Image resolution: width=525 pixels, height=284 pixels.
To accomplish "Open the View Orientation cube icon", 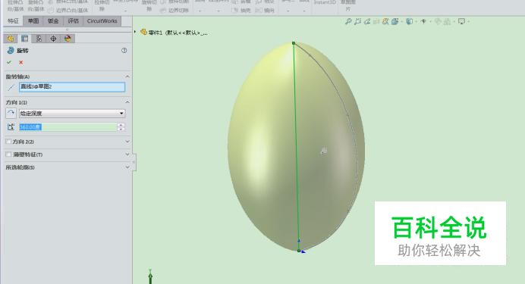I will click(x=395, y=21).
